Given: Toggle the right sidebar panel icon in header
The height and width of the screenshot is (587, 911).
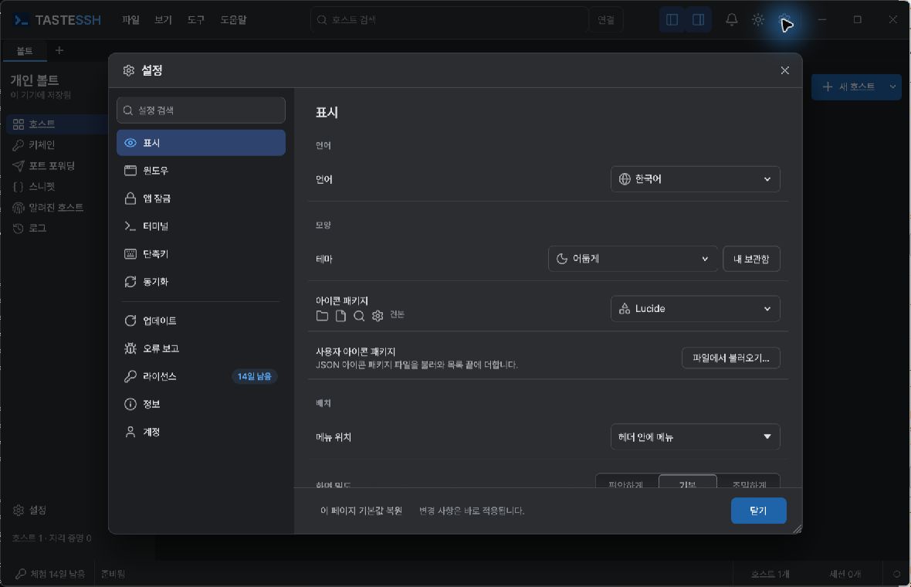Looking at the screenshot, I should pyautogui.click(x=699, y=20).
